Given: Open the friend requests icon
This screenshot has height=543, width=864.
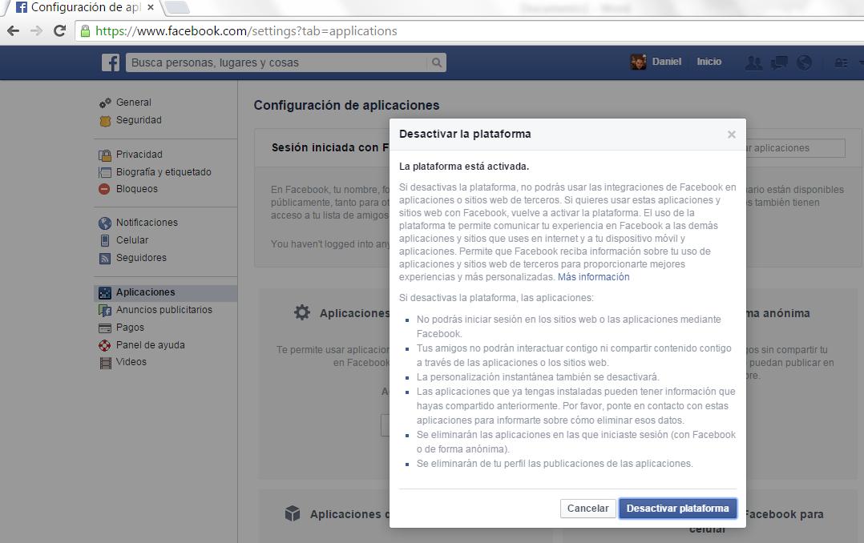Looking at the screenshot, I should click(753, 62).
